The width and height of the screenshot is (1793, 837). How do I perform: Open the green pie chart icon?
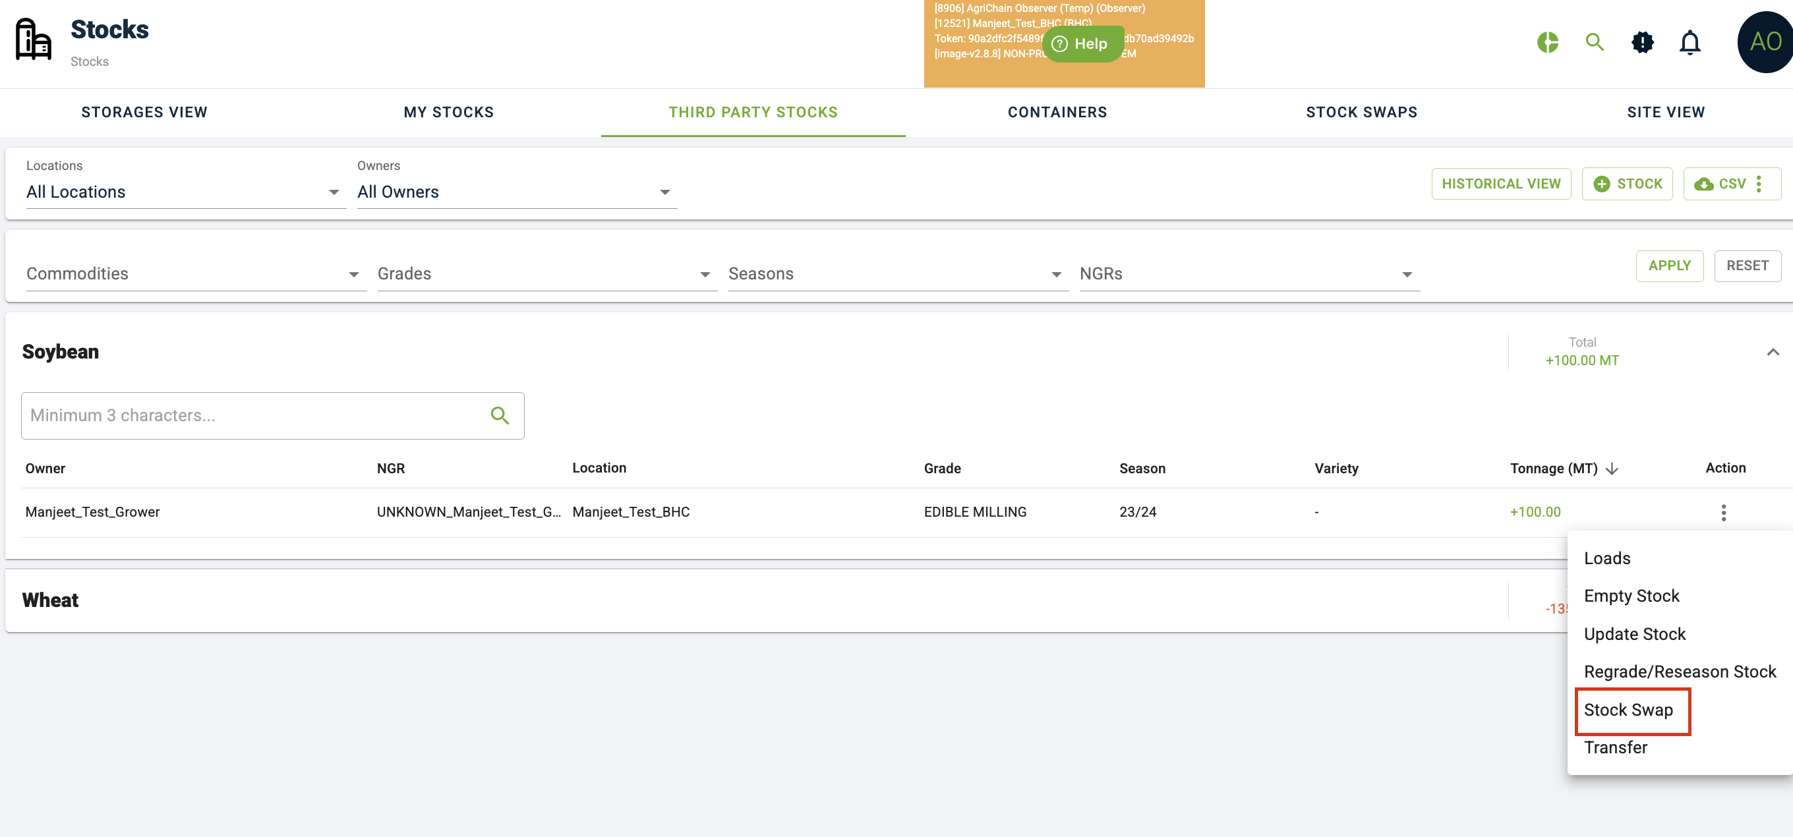coord(1547,42)
